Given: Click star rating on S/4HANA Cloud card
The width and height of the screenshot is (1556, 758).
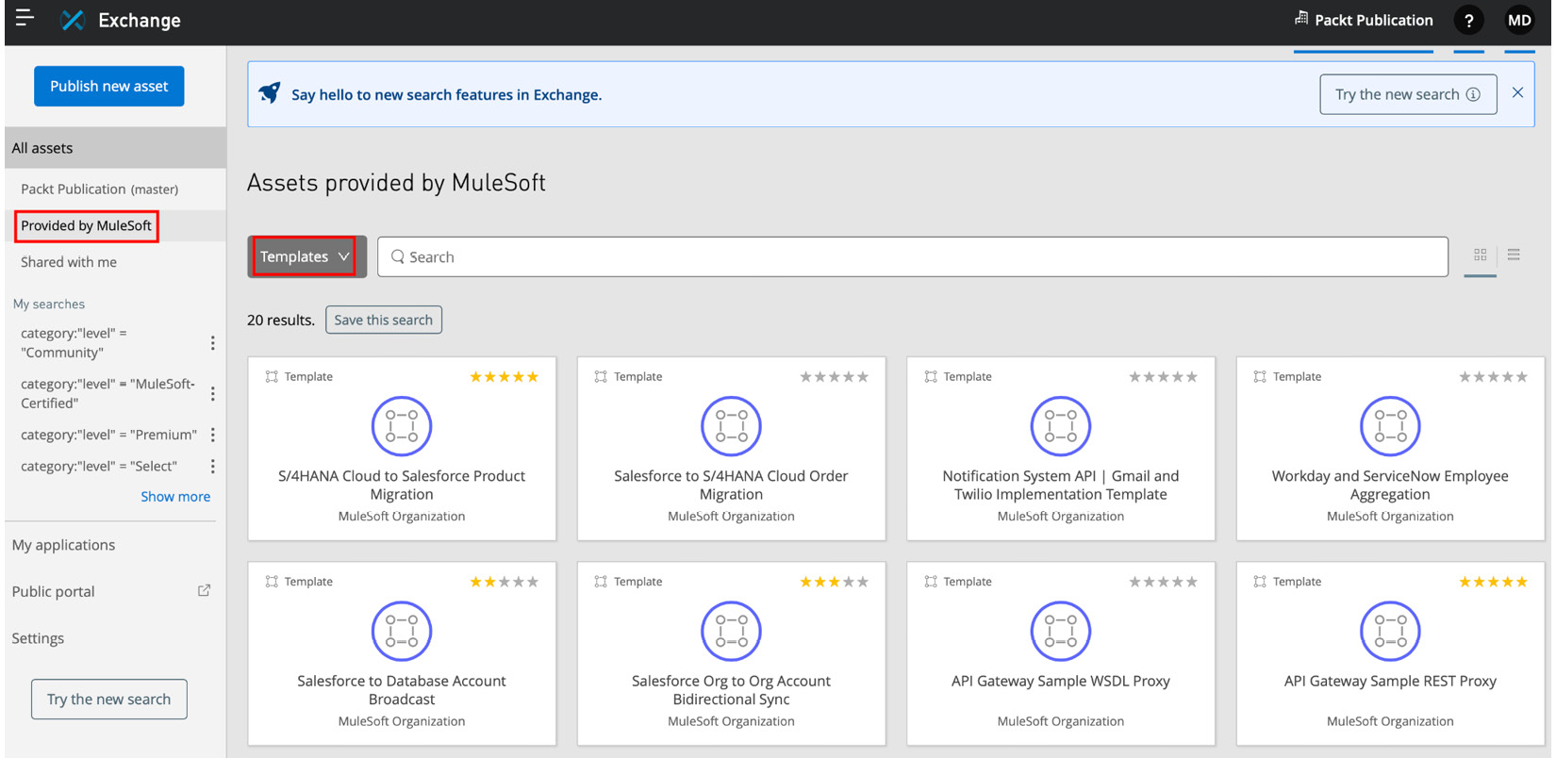Looking at the screenshot, I should click(x=505, y=377).
